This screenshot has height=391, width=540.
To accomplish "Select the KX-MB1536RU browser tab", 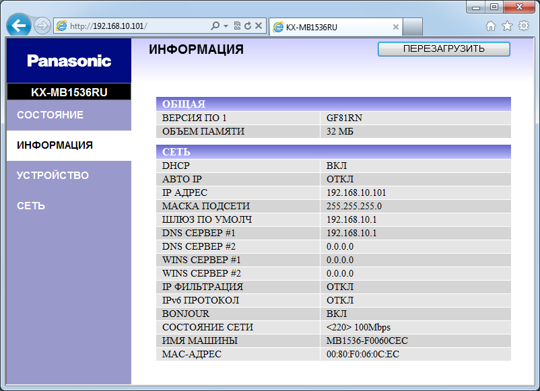I will (x=335, y=27).
